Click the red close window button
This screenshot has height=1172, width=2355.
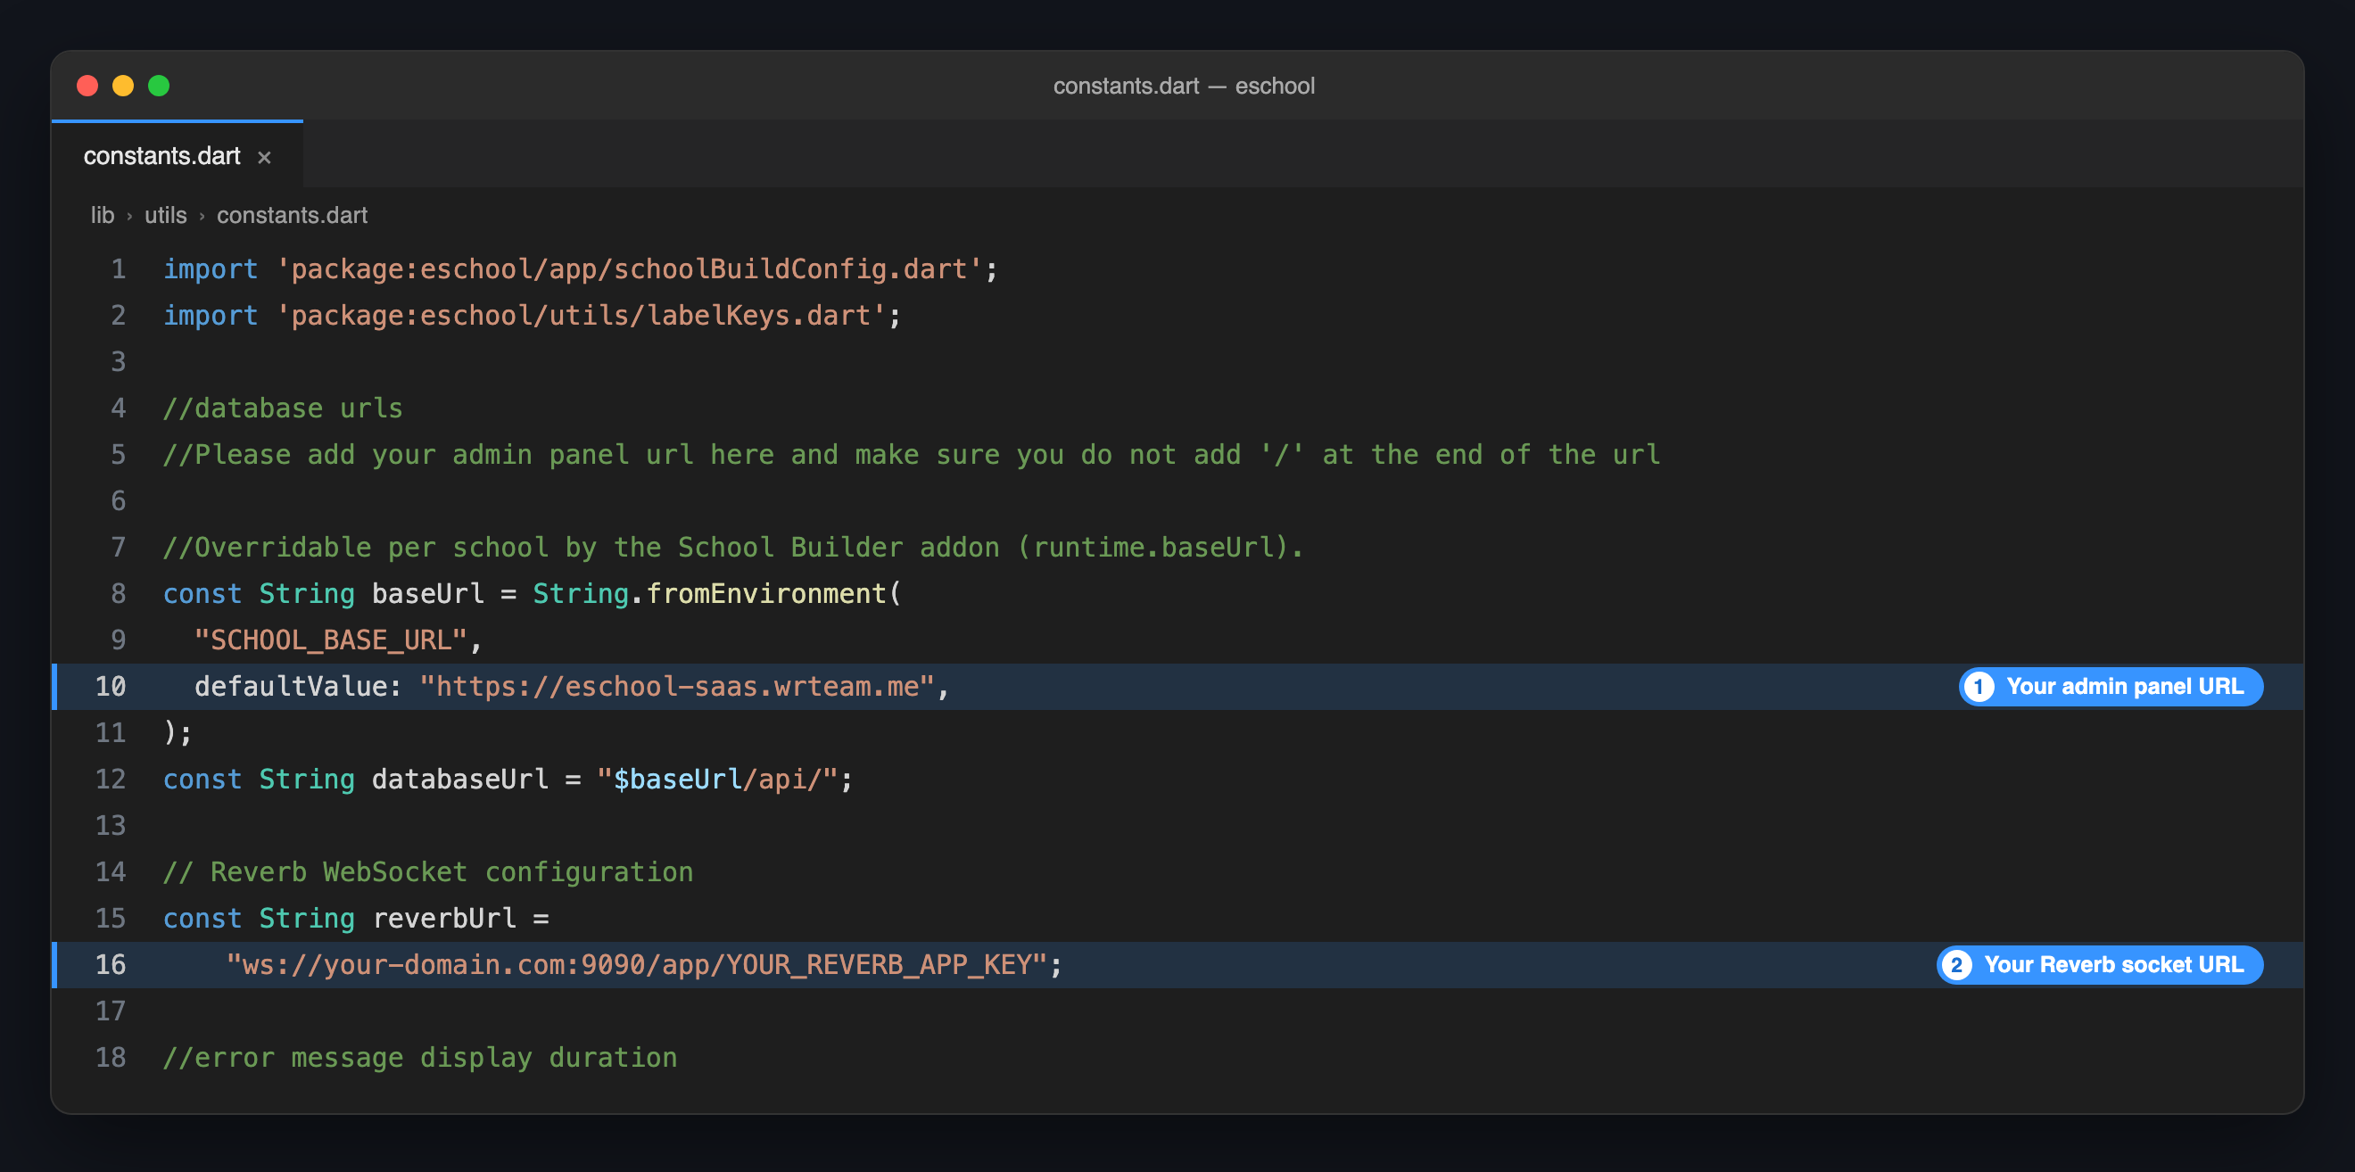coord(87,86)
